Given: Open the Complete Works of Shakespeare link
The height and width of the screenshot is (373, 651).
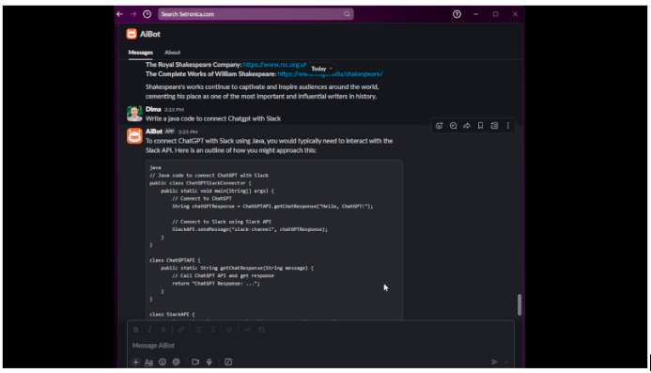Looking at the screenshot, I should point(330,74).
